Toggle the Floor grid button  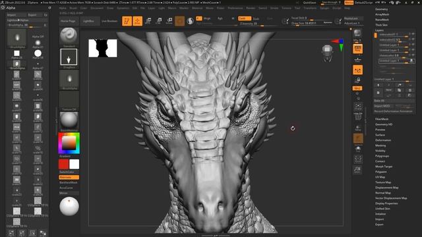(357, 59)
